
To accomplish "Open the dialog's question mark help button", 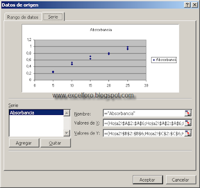I will click(187, 5).
